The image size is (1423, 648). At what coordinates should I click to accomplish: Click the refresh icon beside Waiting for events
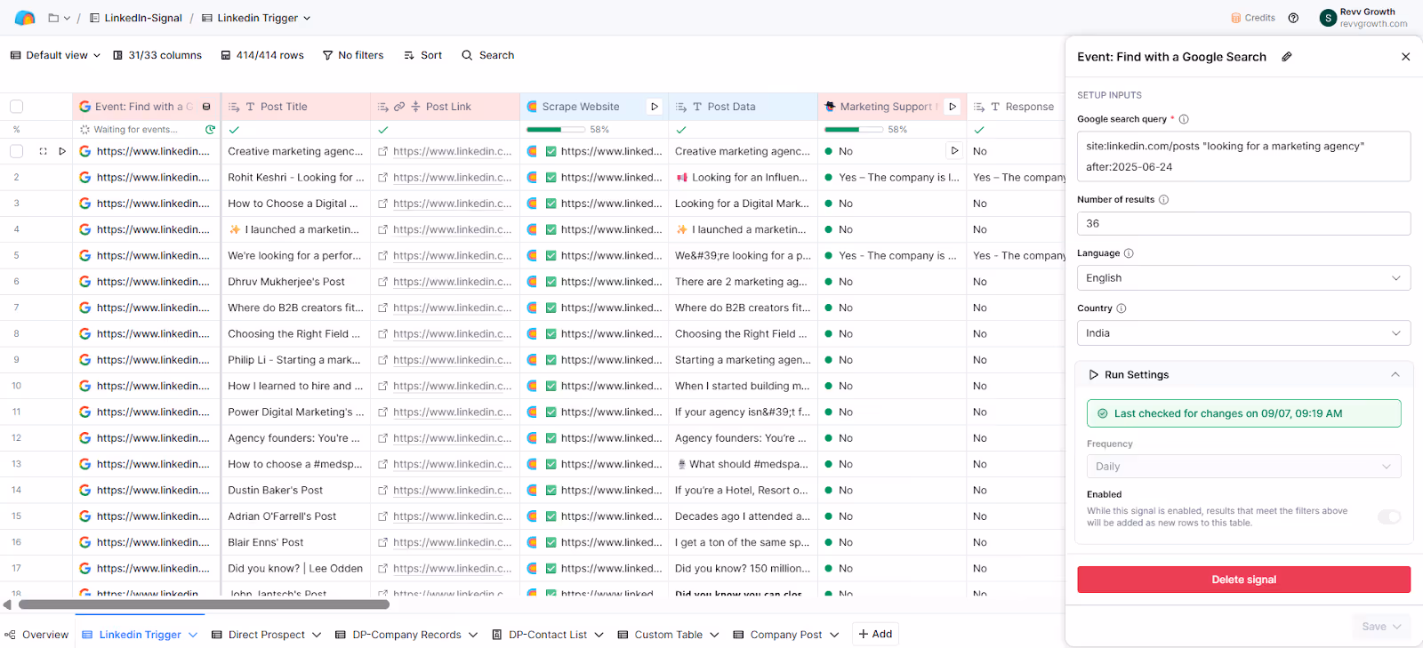[210, 130]
